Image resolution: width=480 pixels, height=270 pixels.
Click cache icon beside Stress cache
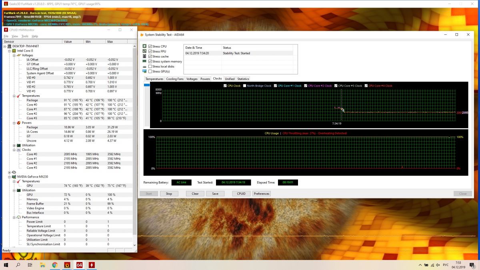(144, 56)
